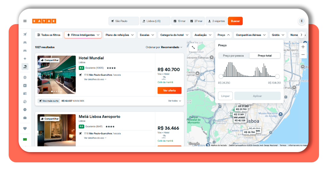Open the Companhias Aéreas filter dropdown
The width and height of the screenshot is (328, 172).
pyautogui.click(x=250, y=35)
